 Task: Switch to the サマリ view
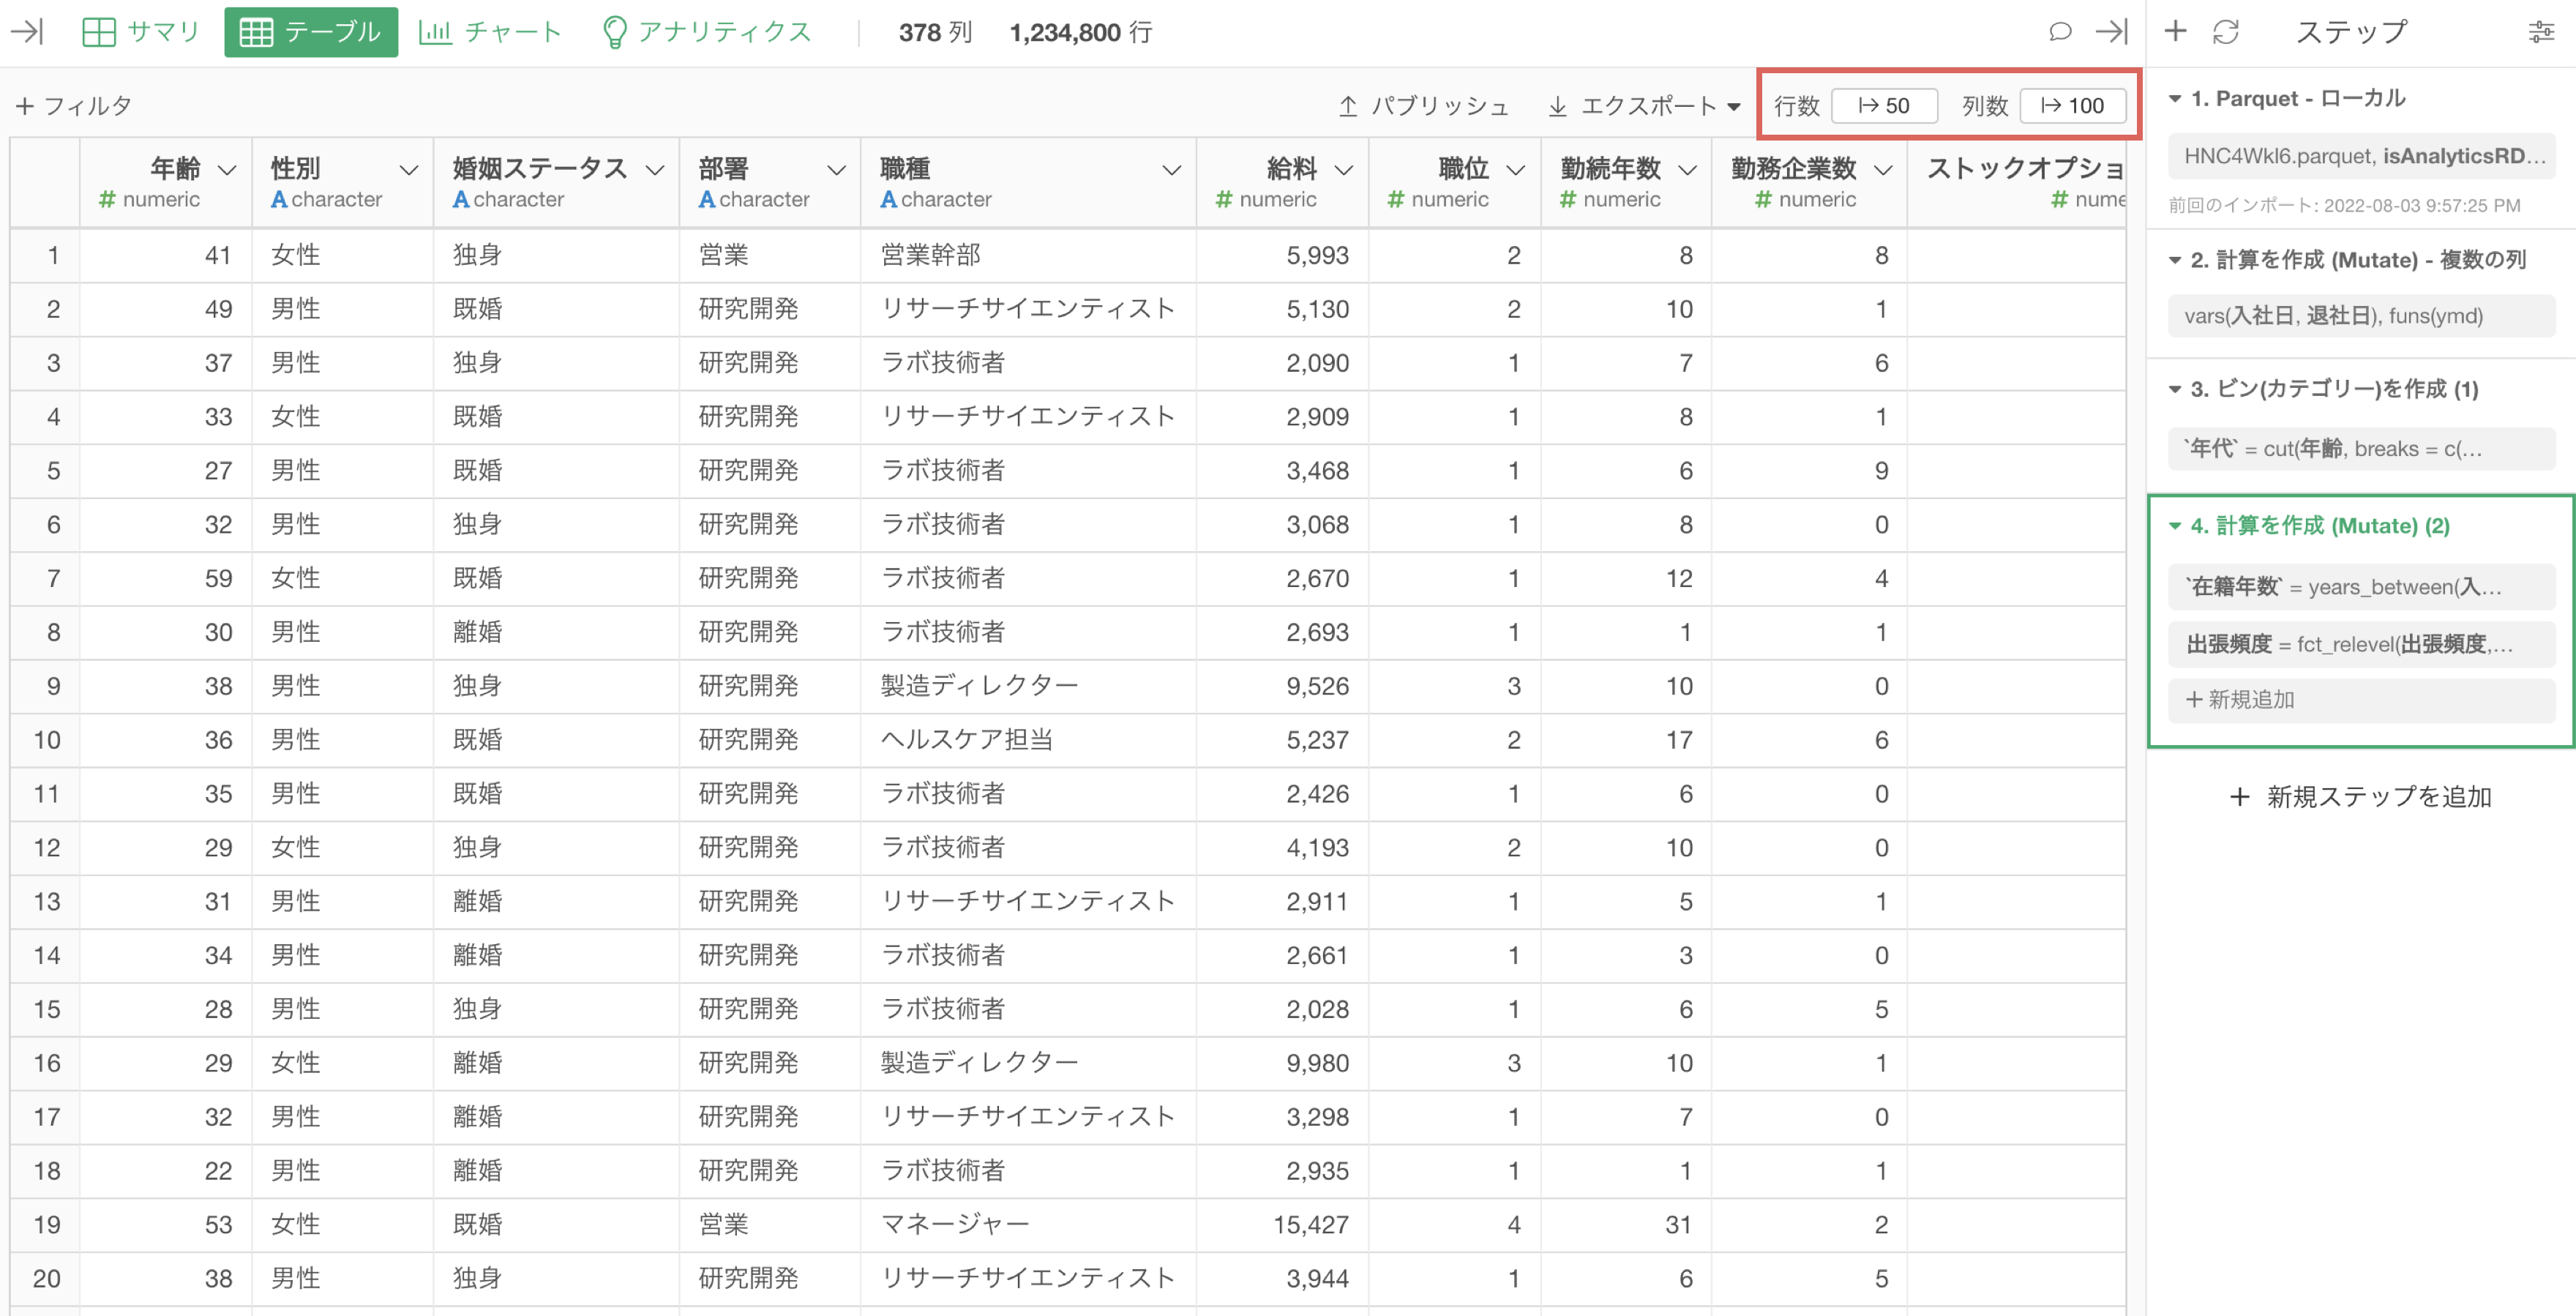tap(141, 32)
